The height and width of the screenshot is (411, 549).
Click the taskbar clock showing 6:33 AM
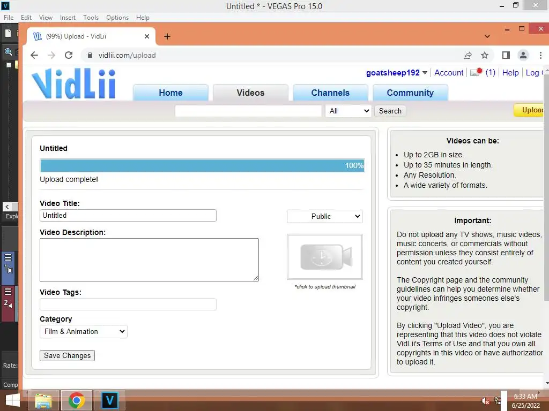tap(525, 401)
